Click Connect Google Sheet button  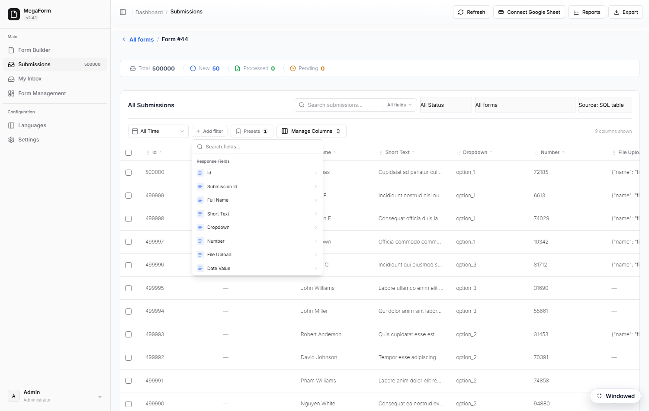point(529,12)
